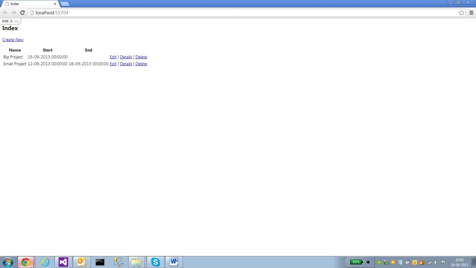This screenshot has width=476, height=268.
Task: Click the green checkmark tray icon
Action: [x=379, y=262]
